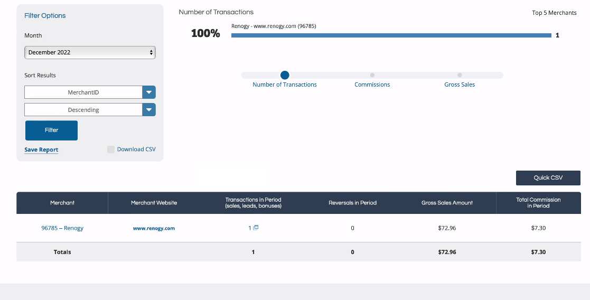
Task: Click the Top 5 Merchants label
Action: coord(554,13)
